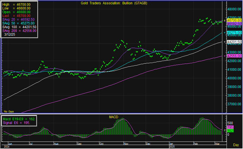
Task: Click the green 162 MACD value tag
Action: (230, 131)
